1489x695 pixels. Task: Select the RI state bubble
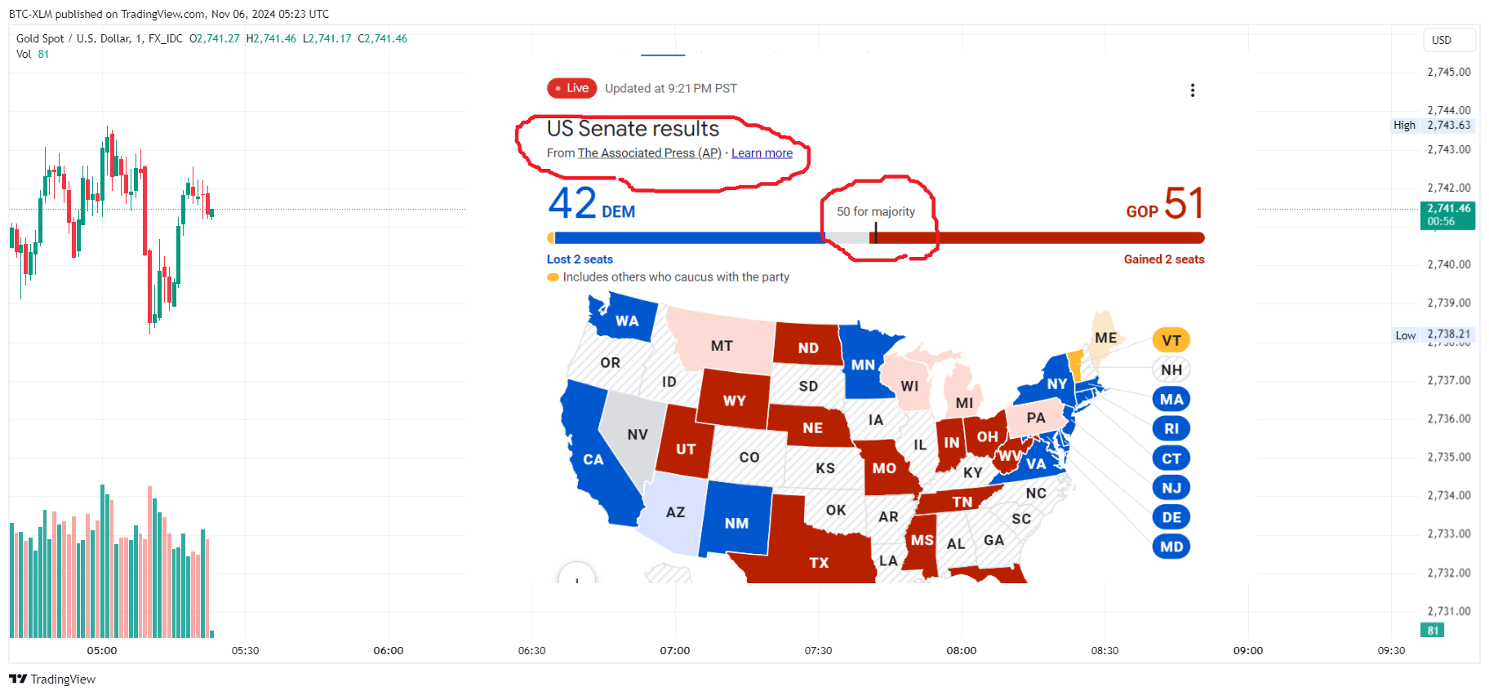tap(1171, 428)
